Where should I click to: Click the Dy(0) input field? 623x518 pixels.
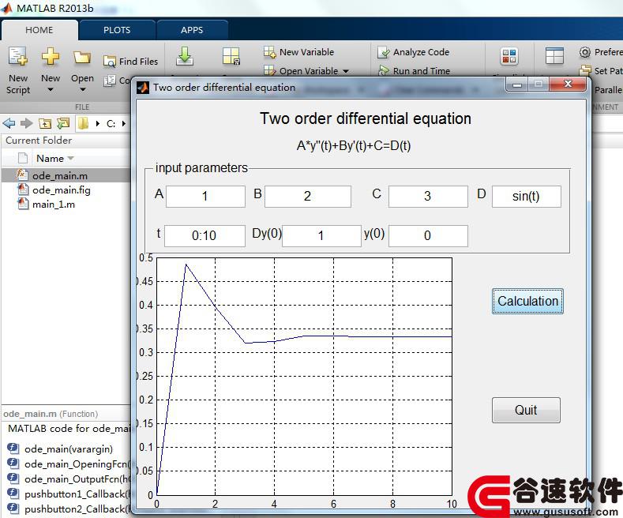click(x=321, y=236)
